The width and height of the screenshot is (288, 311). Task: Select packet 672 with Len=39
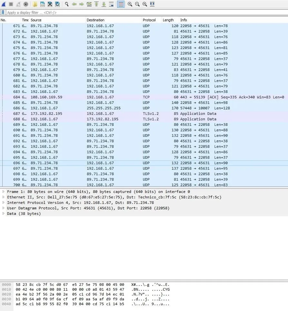pos(144,31)
